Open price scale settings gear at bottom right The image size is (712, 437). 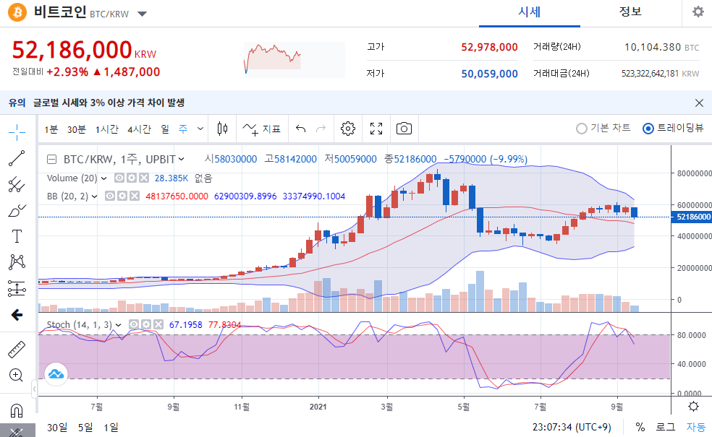tap(693, 406)
